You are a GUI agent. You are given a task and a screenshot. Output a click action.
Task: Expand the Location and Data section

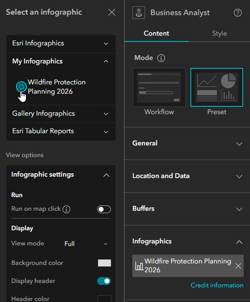click(187, 176)
